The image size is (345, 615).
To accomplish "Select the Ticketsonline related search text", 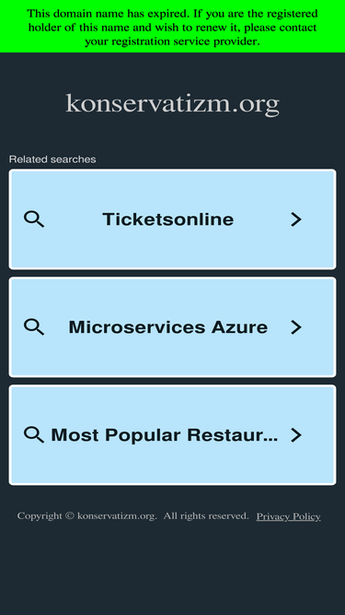I will pyautogui.click(x=167, y=219).
